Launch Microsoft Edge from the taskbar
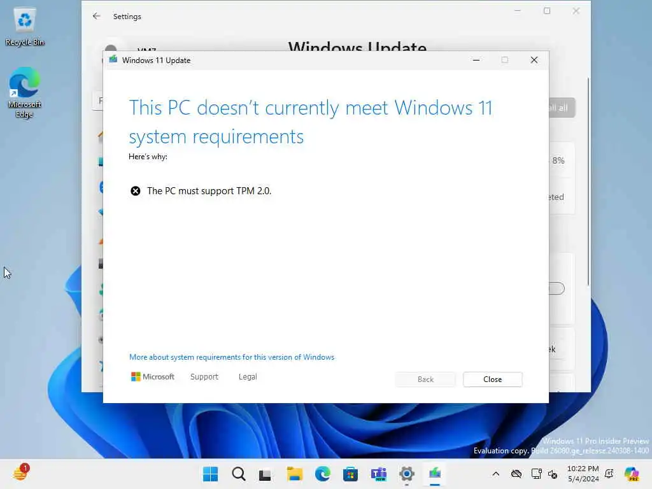The height and width of the screenshot is (489, 652). (x=323, y=474)
